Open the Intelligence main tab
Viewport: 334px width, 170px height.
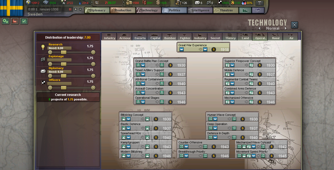click(200, 10)
